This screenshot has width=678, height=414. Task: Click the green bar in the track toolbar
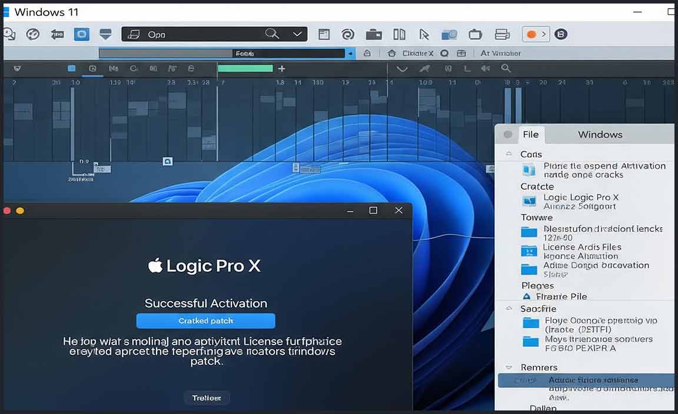(245, 69)
